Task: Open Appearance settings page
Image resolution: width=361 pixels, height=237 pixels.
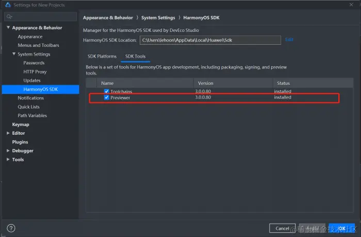Action: pos(30,37)
